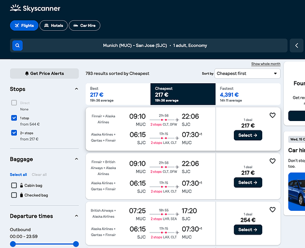Image resolution: width=305 pixels, height=248 pixels.
Task: Switch to the Fastest results tab
Action: [248, 94]
